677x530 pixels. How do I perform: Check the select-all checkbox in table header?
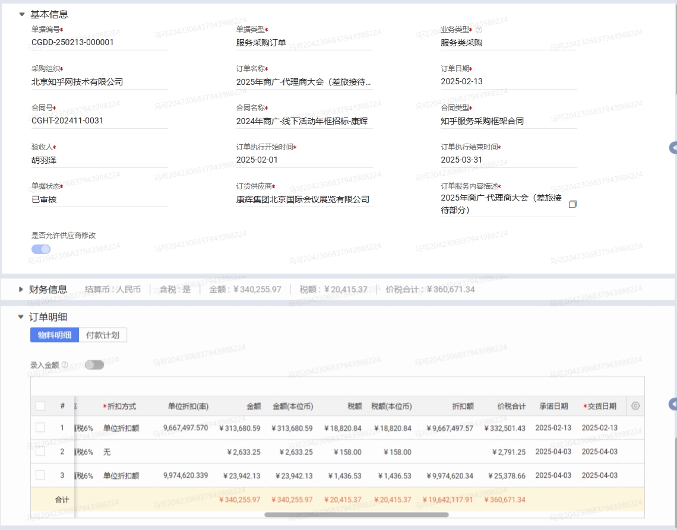(x=40, y=406)
